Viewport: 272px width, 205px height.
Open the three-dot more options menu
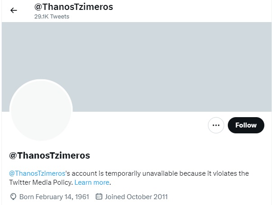[216, 125]
